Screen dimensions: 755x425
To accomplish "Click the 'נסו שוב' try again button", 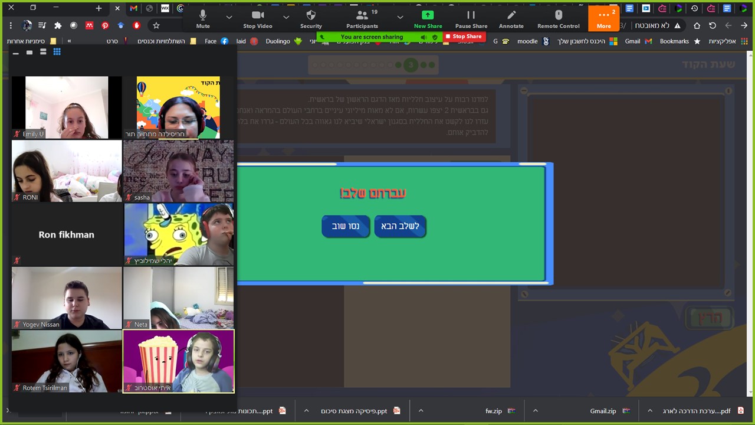I will [346, 226].
